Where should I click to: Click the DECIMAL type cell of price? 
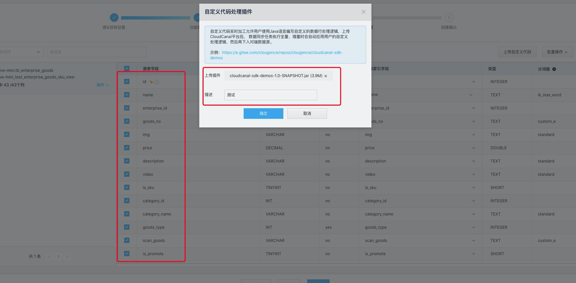tap(274, 148)
